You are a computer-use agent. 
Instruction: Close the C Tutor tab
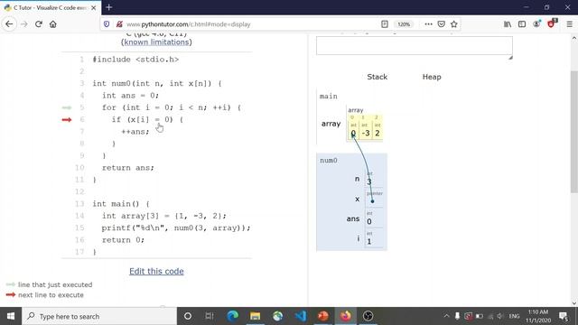[x=94, y=8]
